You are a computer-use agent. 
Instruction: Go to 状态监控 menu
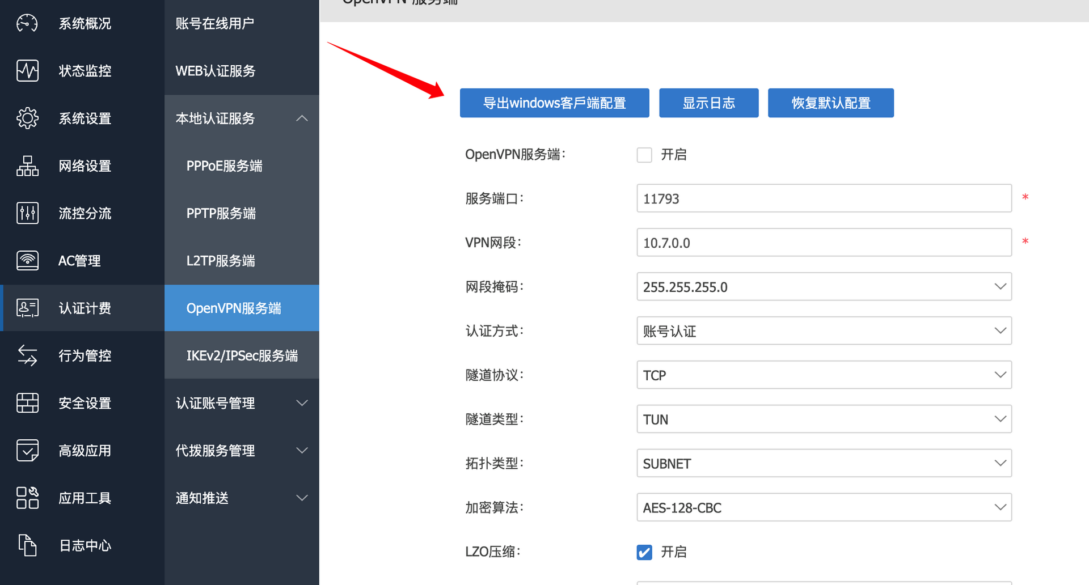(x=82, y=71)
